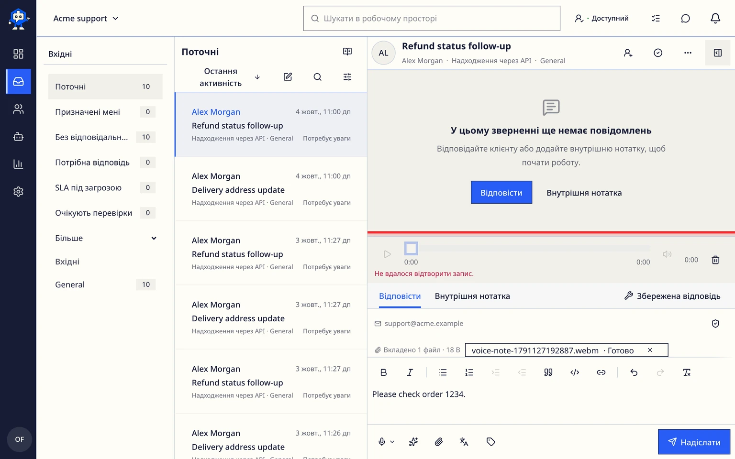Open workspace settings gear icon
This screenshot has height=459, width=735.
(x=18, y=192)
